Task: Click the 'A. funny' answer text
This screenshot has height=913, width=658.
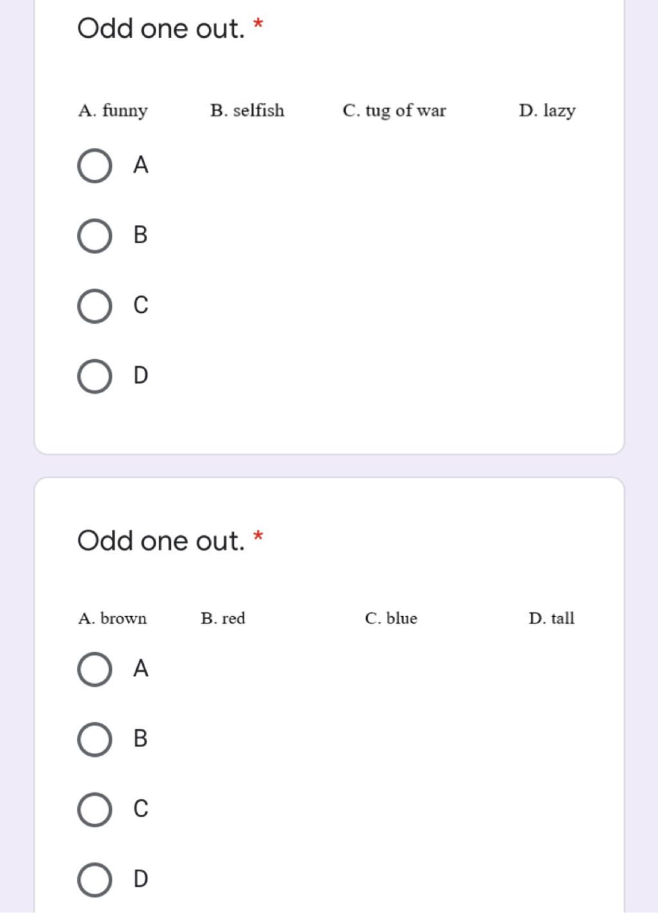Action: click(x=113, y=111)
